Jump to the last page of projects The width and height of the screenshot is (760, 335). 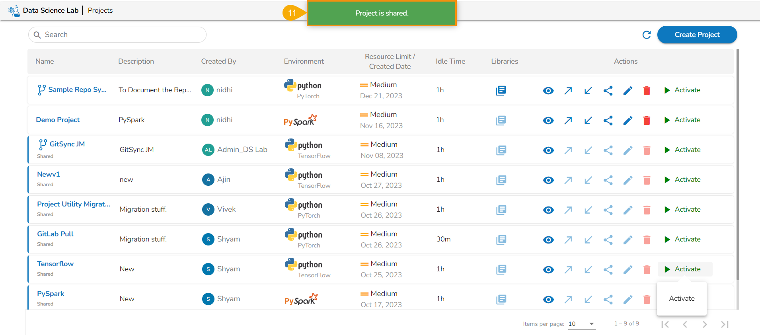pos(725,324)
